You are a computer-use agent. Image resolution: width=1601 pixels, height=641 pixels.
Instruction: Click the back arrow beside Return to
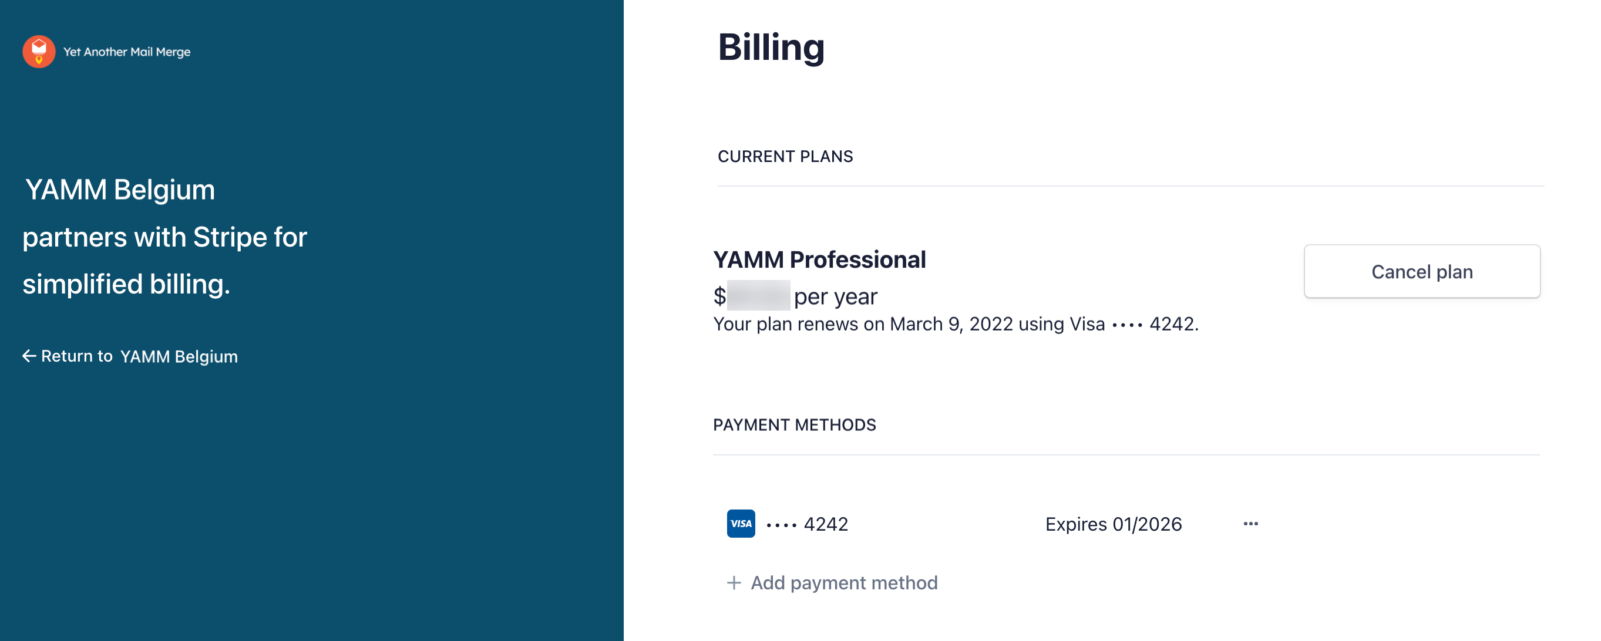pos(29,356)
